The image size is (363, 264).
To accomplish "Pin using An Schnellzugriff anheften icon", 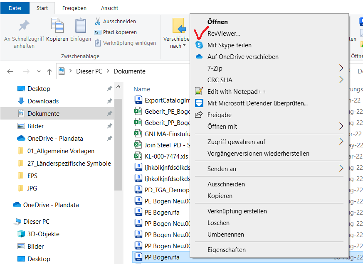I will pos(24,26).
